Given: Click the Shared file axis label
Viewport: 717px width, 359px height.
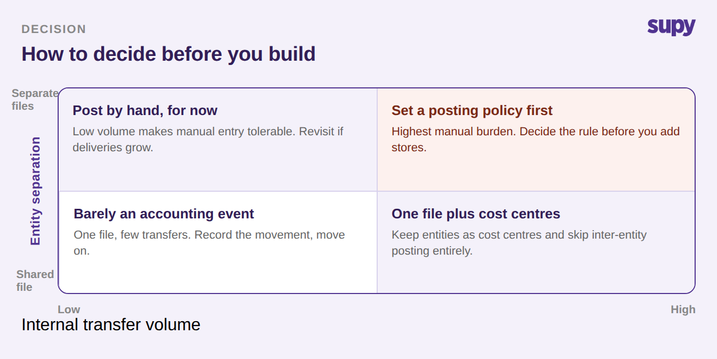Looking at the screenshot, I should pos(35,281).
